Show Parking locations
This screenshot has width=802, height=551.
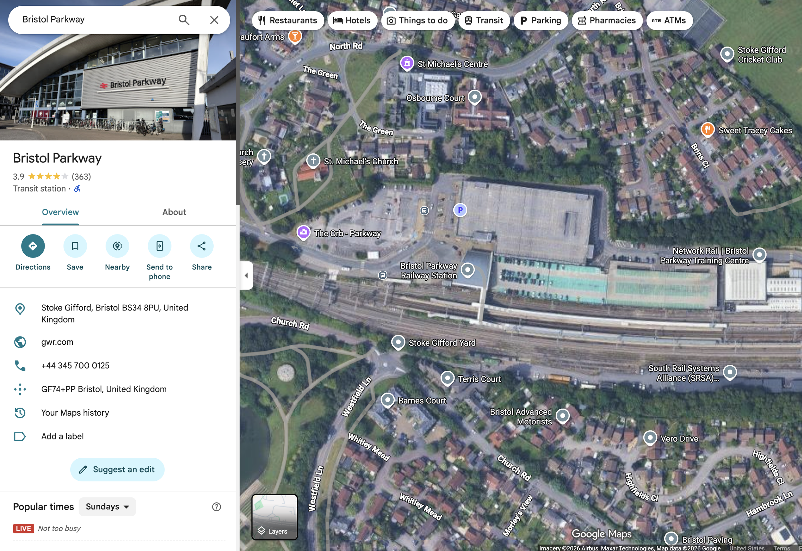click(x=541, y=21)
